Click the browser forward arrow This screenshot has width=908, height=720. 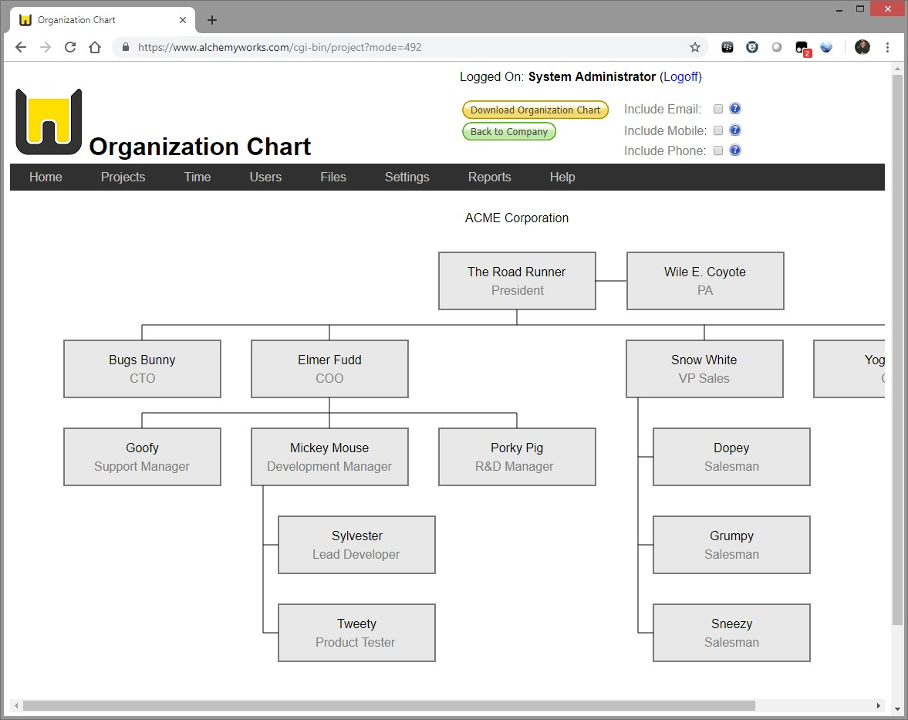coord(46,48)
